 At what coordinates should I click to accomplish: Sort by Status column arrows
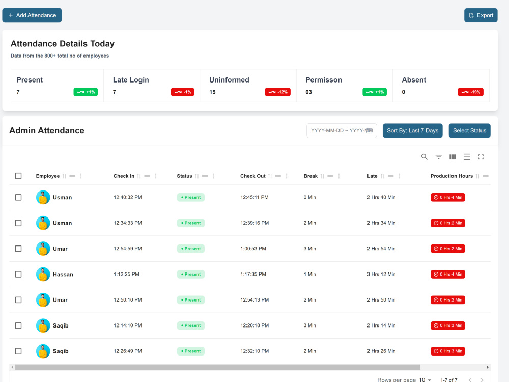point(196,176)
